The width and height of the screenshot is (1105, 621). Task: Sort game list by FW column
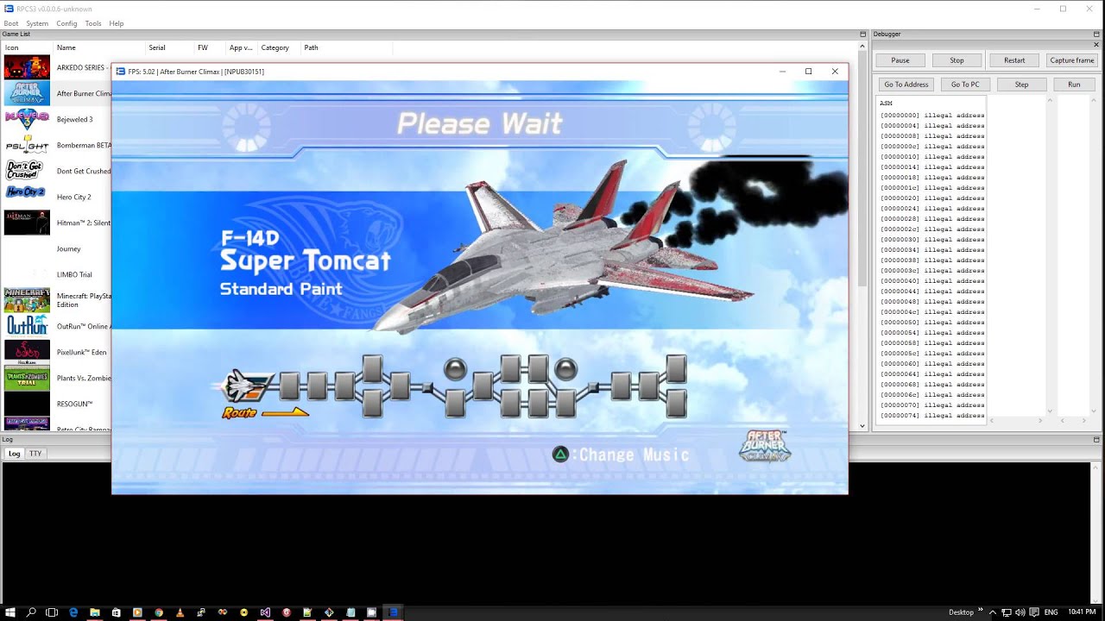click(210, 47)
